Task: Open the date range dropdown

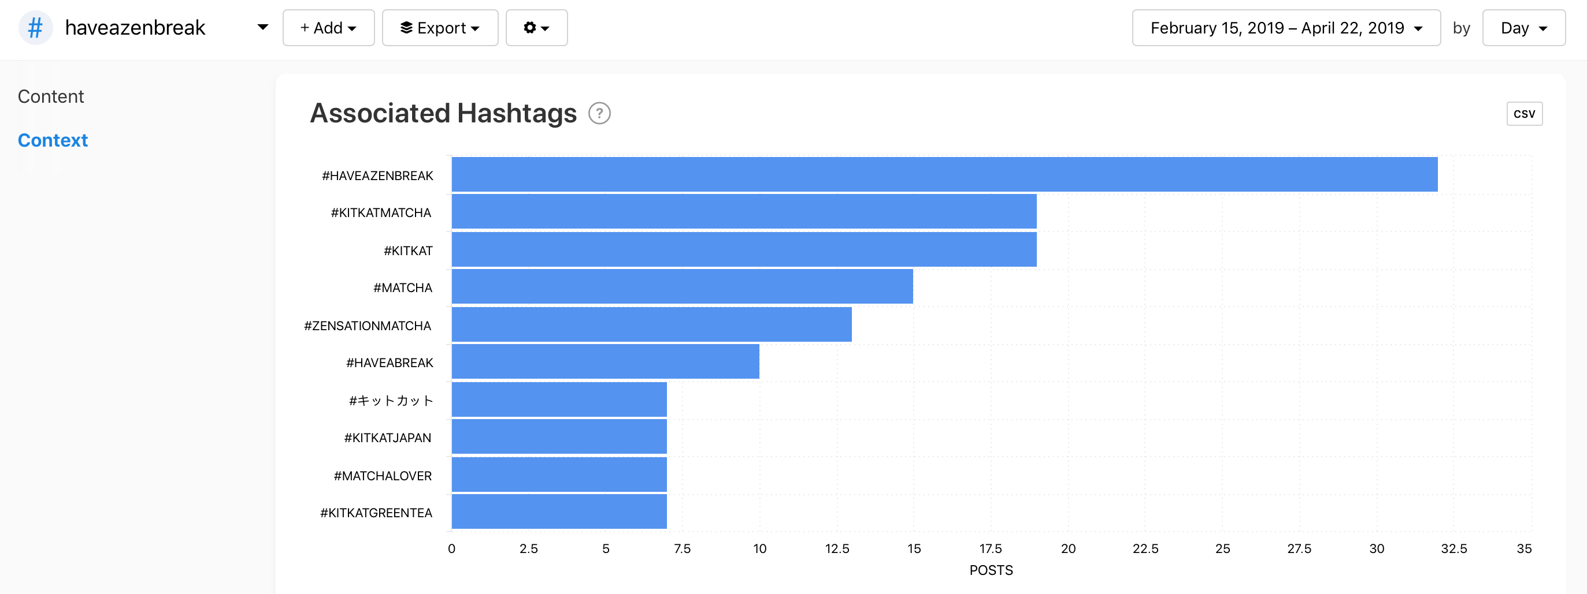Action: [x=1286, y=28]
